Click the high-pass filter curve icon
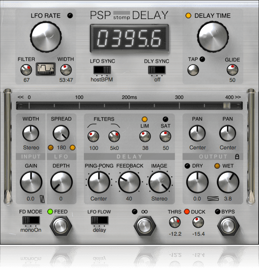 pos(92,126)
